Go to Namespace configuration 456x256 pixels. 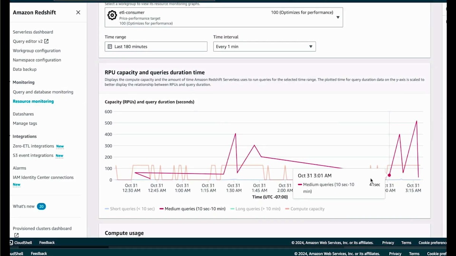pyautogui.click(x=37, y=60)
